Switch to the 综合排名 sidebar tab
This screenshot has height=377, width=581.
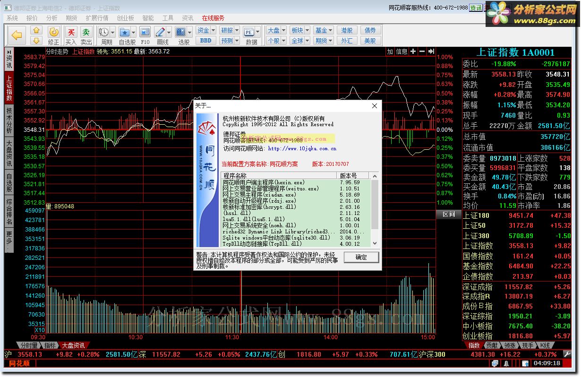9,212
